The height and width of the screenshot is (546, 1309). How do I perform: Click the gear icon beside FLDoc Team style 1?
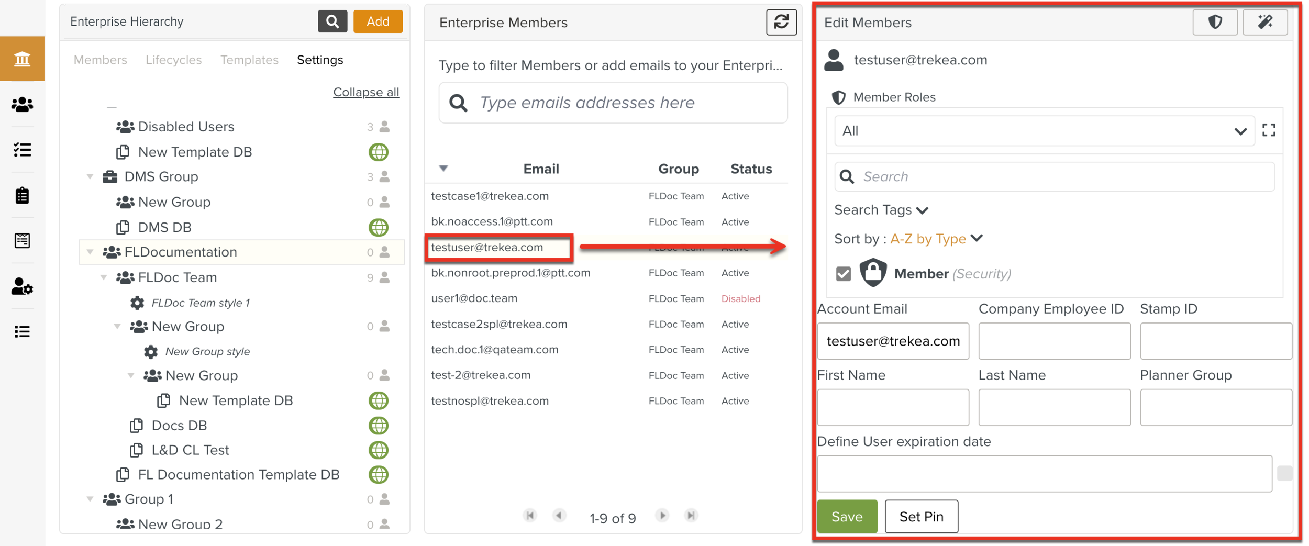point(137,302)
